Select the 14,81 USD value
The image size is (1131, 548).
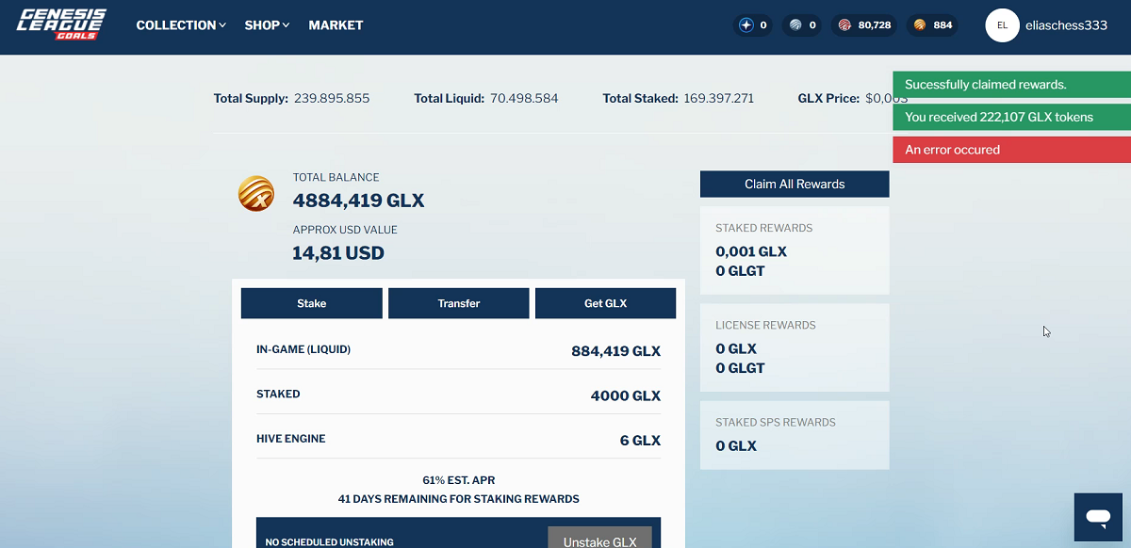coord(338,252)
